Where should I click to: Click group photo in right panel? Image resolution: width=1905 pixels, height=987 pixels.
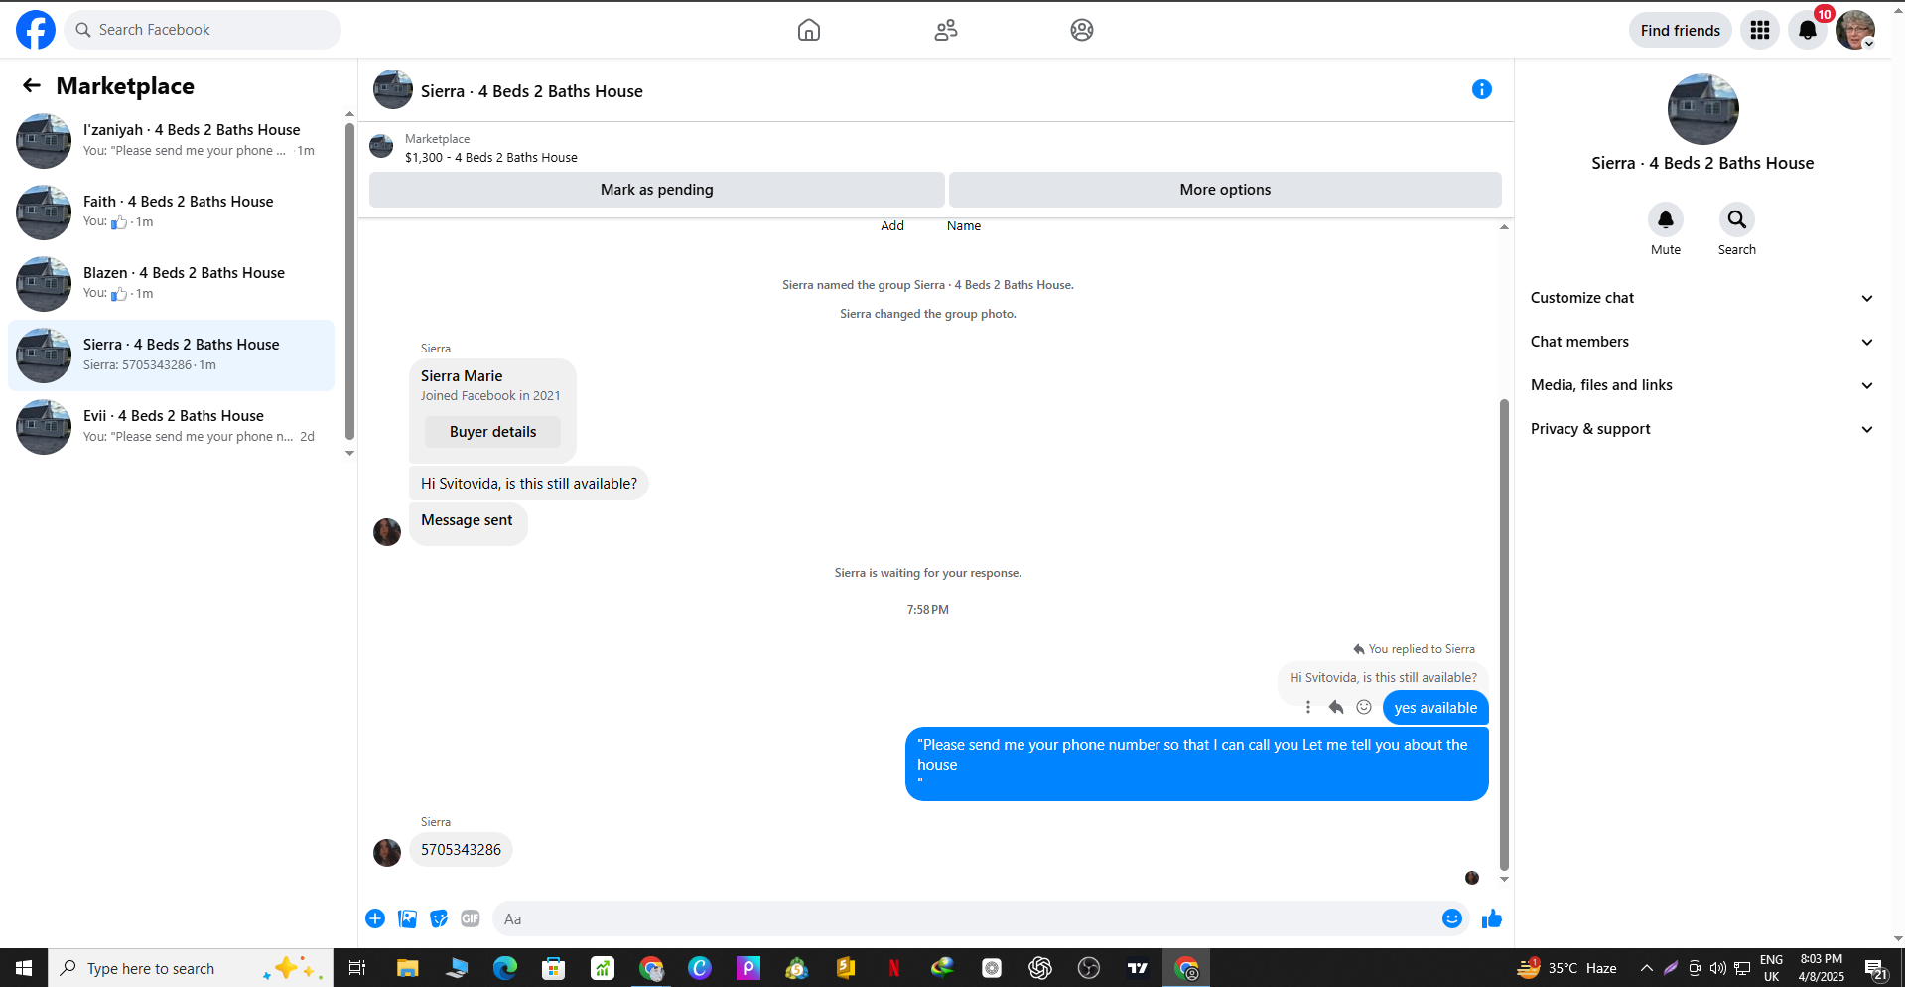click(x=1702, y=109)
